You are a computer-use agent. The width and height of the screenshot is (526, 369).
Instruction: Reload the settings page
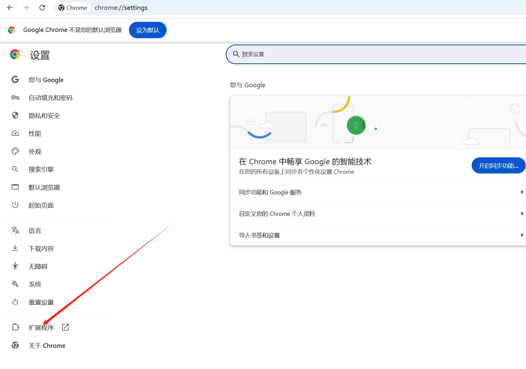(42, 8)
